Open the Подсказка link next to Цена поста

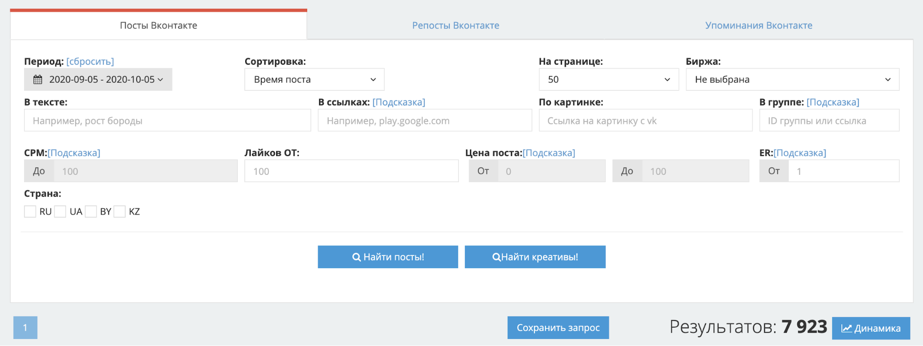click(549, 153)
